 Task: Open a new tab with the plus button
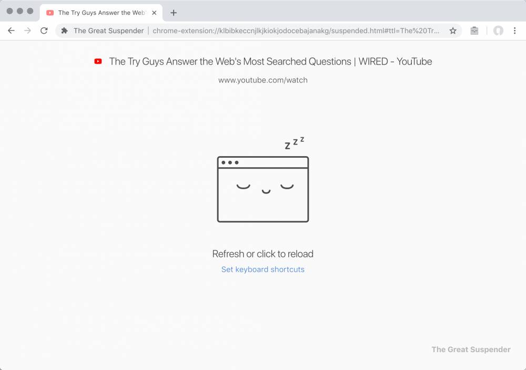tap(174, 13)
